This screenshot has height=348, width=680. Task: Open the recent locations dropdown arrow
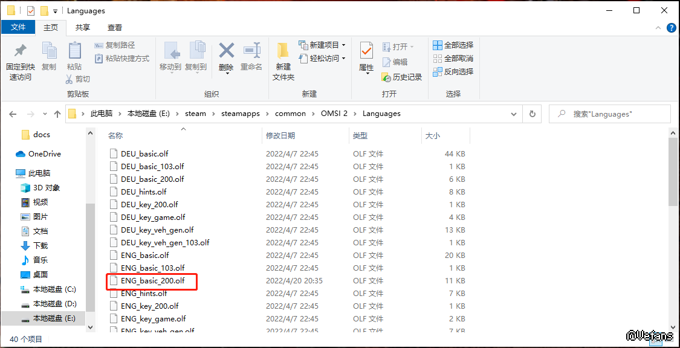[45, 114]
